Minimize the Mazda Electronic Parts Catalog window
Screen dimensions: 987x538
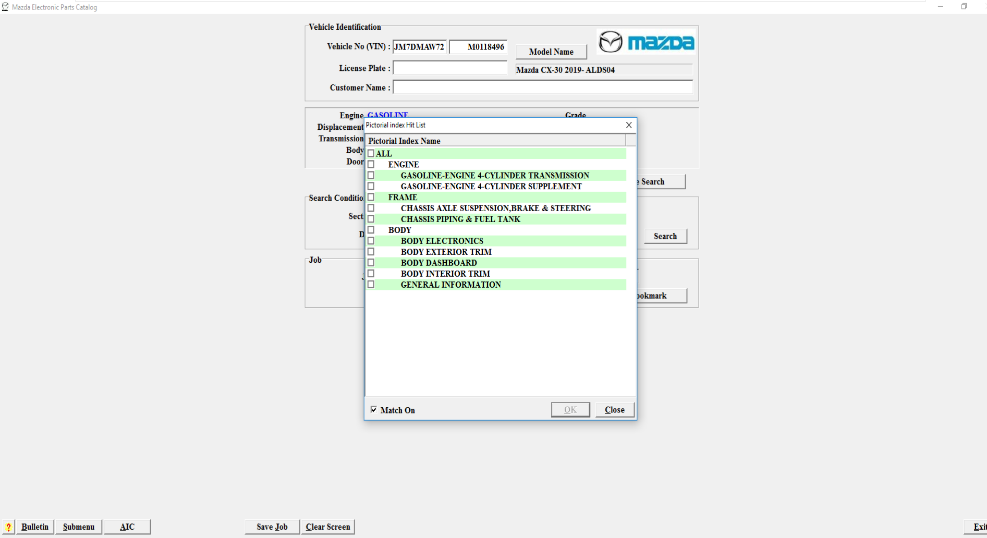pos(941,7)
